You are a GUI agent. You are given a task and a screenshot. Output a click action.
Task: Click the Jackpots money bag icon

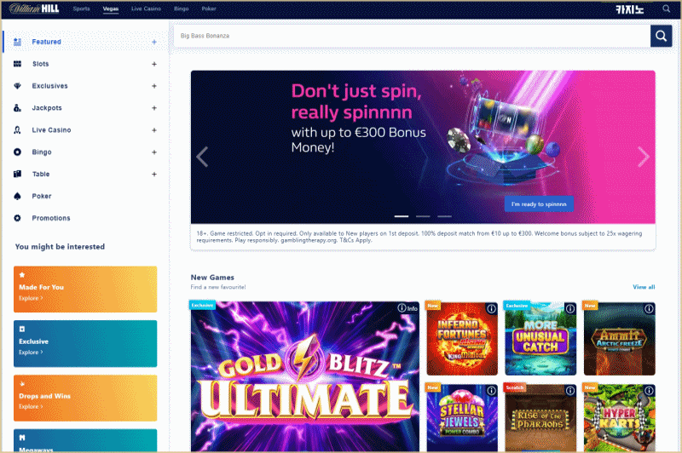pyautogui.click(x=17, y=107)
